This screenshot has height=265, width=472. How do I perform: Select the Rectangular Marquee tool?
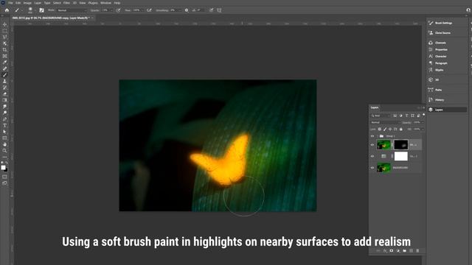[4, 31]
